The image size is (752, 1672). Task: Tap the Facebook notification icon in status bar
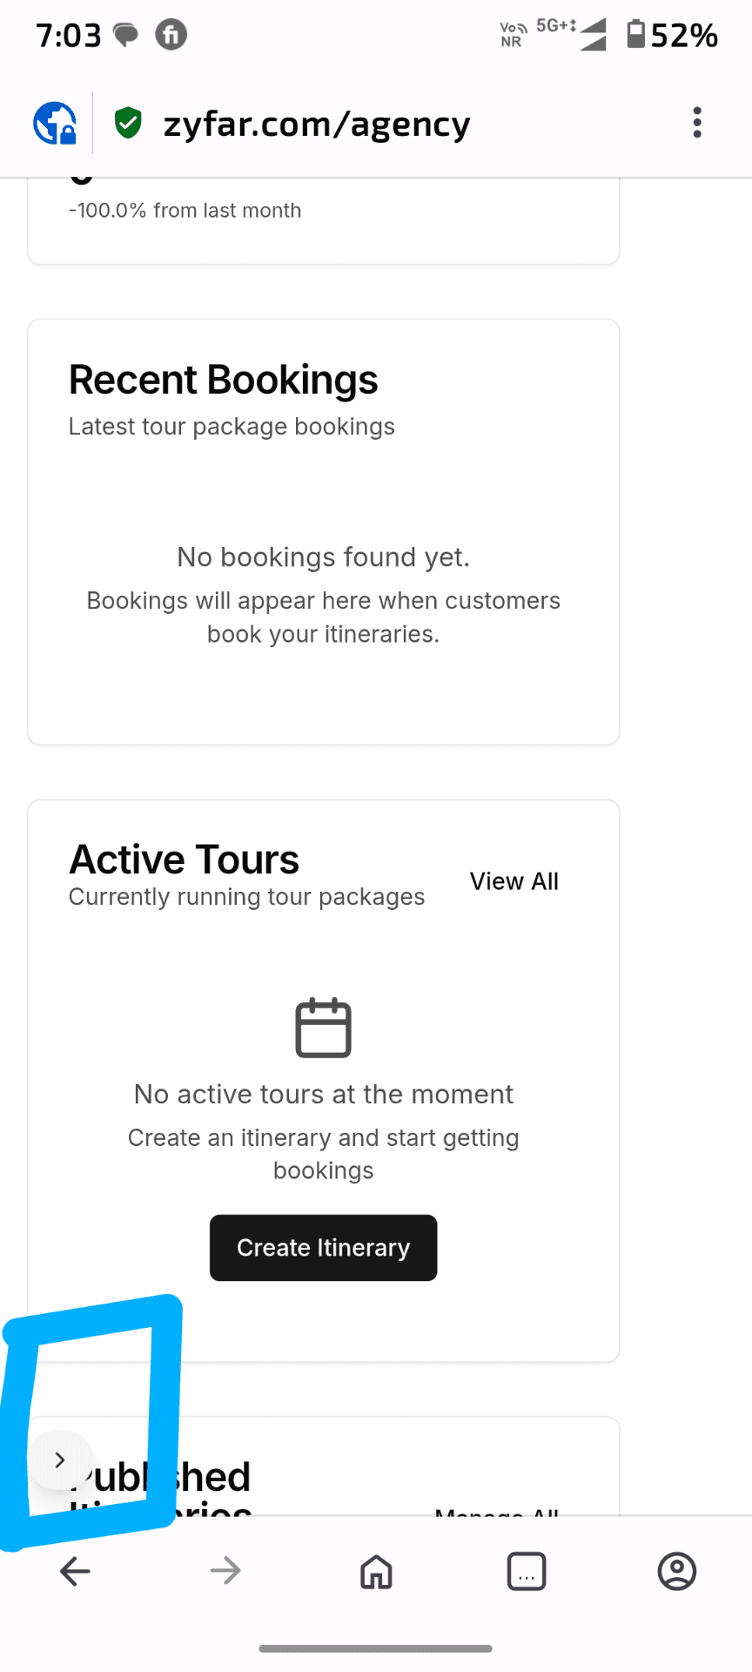[171, 35]
